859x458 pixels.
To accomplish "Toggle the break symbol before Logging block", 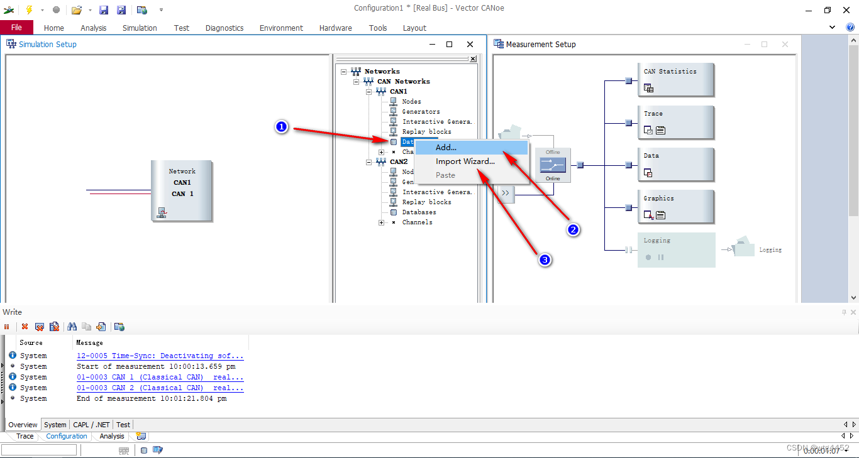I will pyautogui.click(x=628, y=250).
